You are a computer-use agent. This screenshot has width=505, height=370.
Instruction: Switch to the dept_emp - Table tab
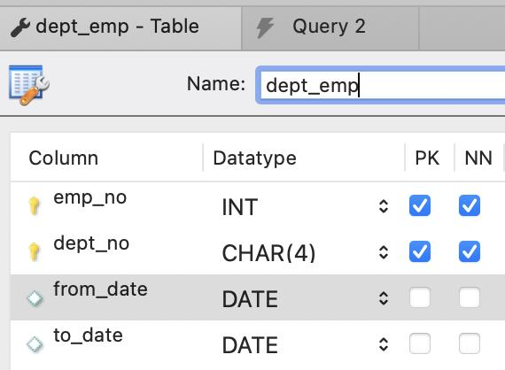(x=120, y=28)
